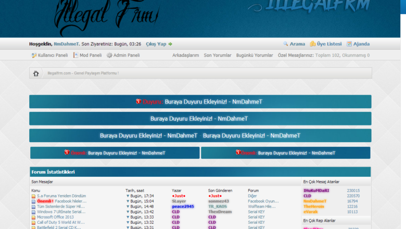This screenshot has width=406, height=229.
Task: Click the down arrow next to Bugün, 15:04
Action: [x=128, y=201]
